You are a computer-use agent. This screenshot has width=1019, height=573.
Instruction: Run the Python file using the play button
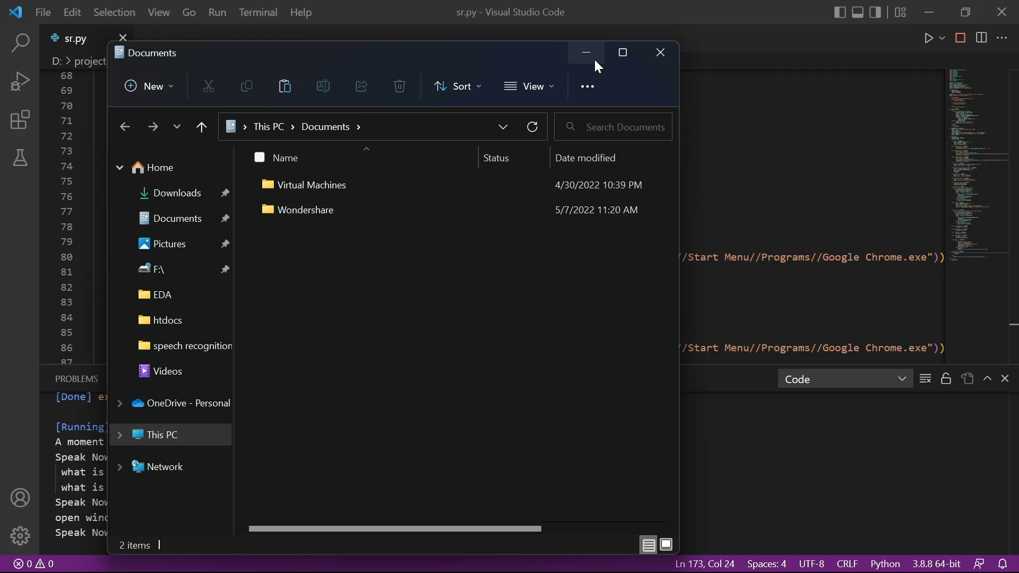coord(929,38)
